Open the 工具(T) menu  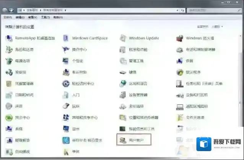coord(46,17)
